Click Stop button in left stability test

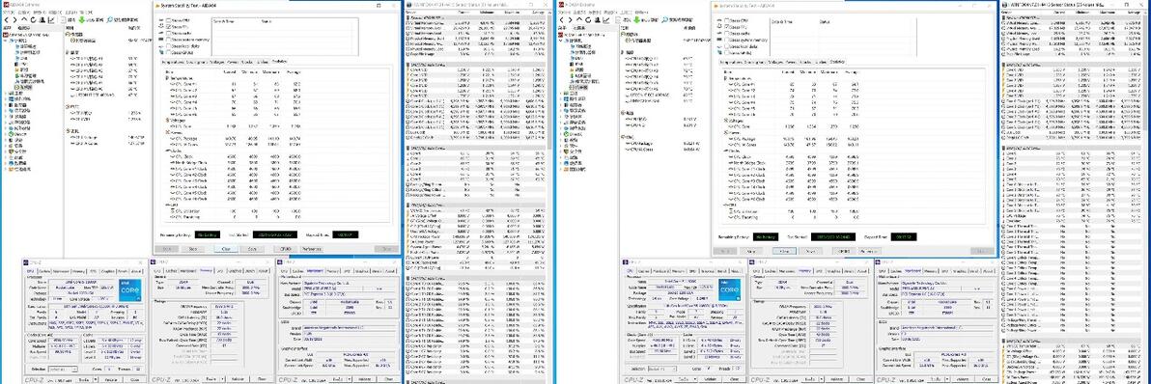point(193,249)
